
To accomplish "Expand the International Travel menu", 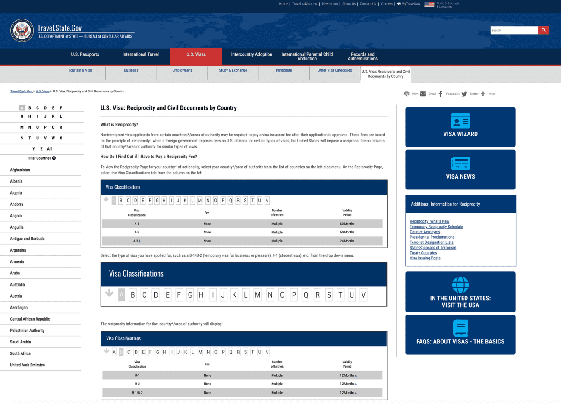I will [x=140, y=54].
